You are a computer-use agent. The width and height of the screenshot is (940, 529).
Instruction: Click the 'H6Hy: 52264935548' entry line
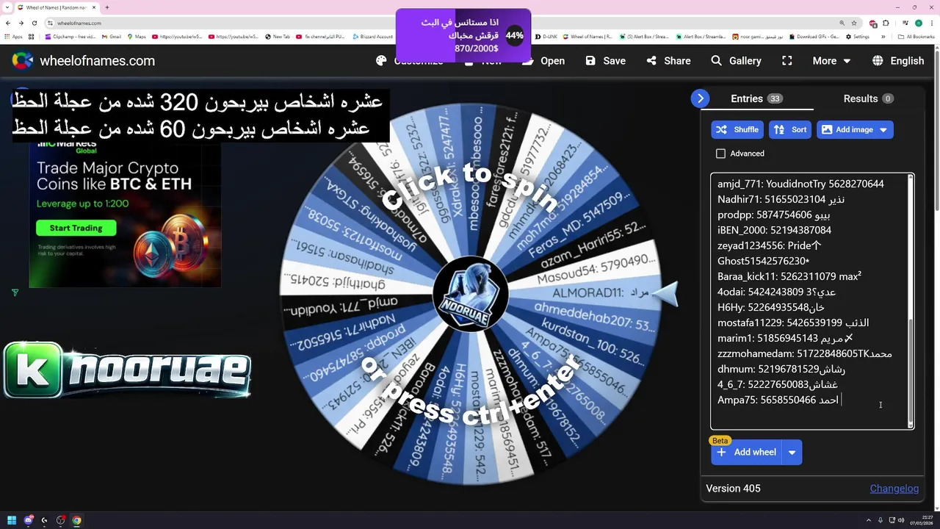pos(770,307)
